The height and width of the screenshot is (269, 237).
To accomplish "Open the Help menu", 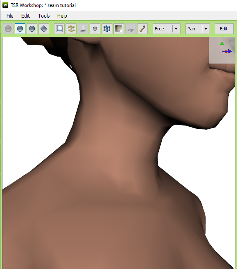I will pos(62,16).
